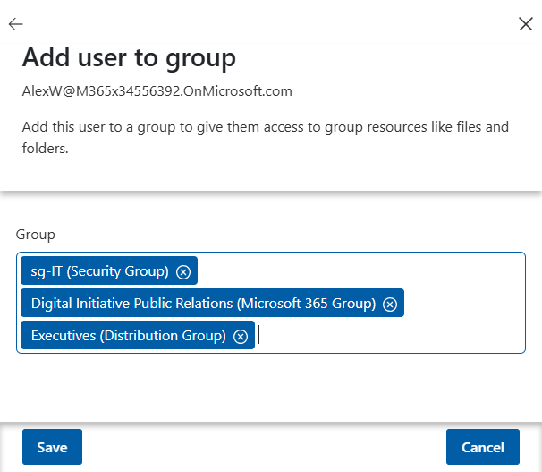
Task: Remove the Executives distribution group chip
Action: pos(241,336)
